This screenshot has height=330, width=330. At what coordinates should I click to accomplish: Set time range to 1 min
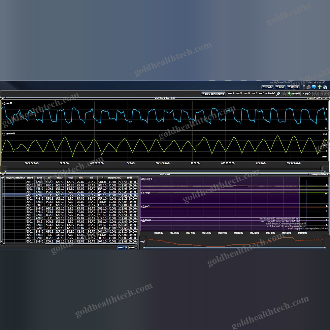pyautogui.click(x=231, y=93)
